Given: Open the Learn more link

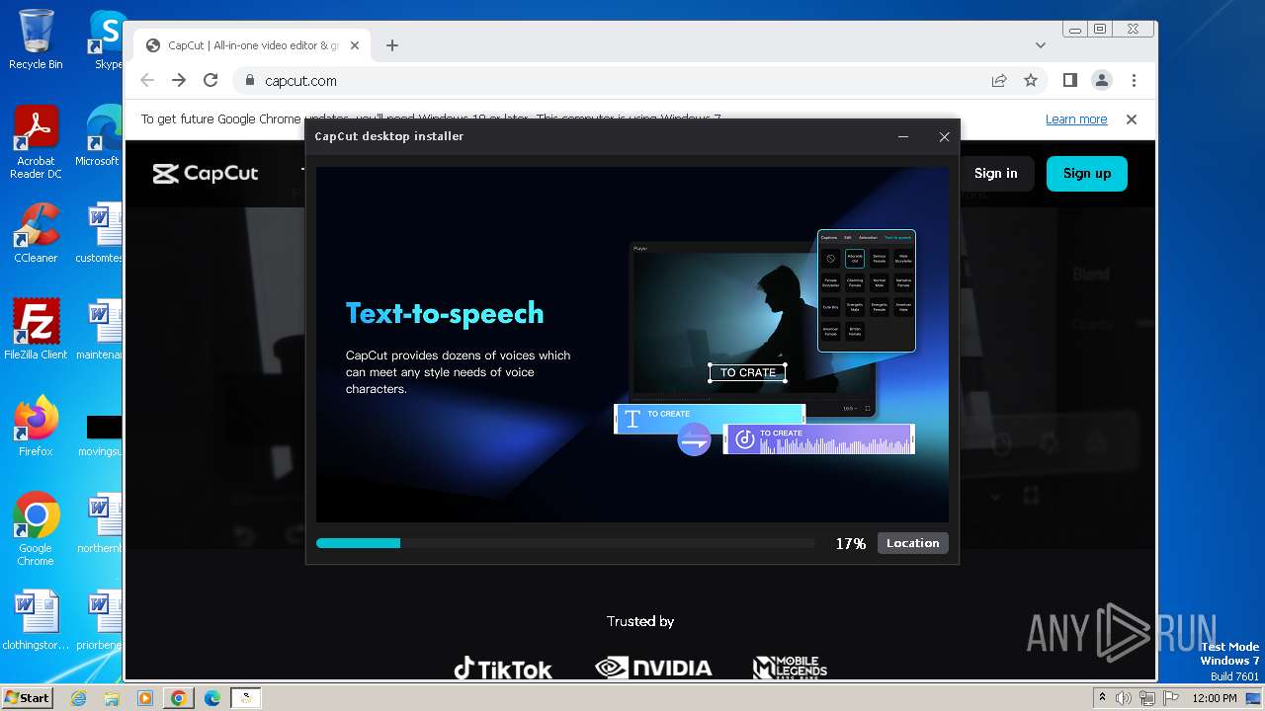Looking at the screenshot, I should [x=1076, y=118].
